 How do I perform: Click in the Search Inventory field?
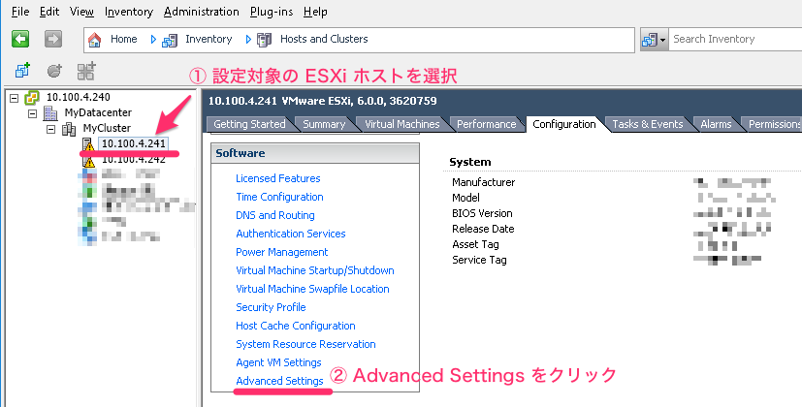coord(735,40)
